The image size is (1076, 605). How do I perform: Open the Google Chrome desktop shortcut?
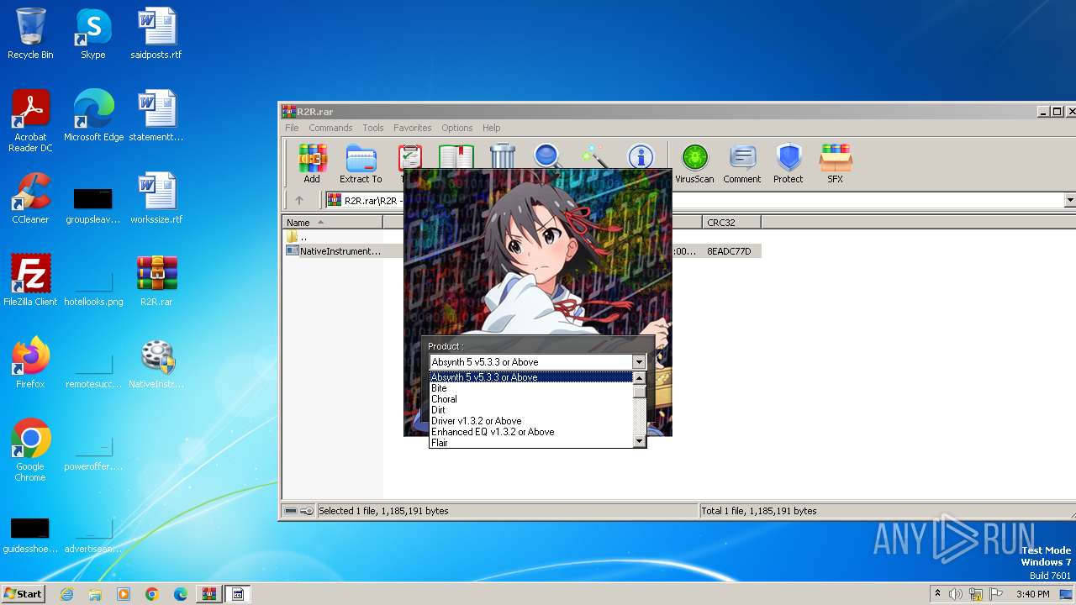pos(30,450)
